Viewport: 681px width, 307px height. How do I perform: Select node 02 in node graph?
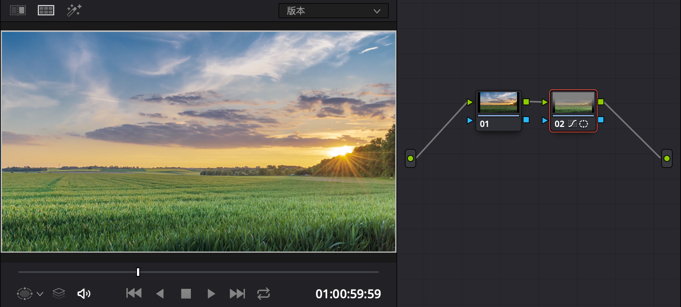tap(573, 111)
